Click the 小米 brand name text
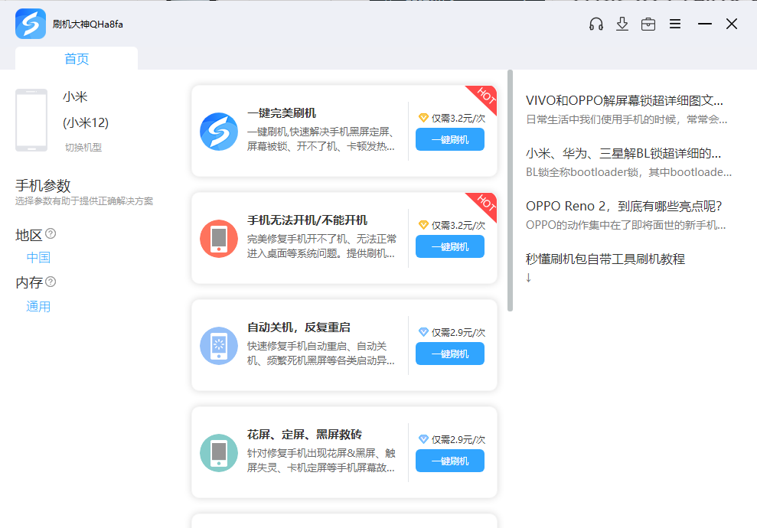The image size is (757, 528). pos(75,96)
